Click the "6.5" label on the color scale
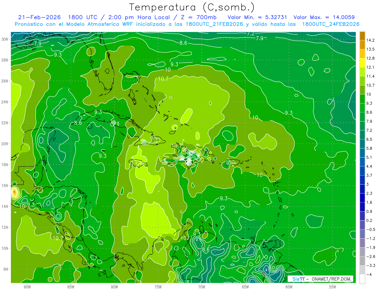This screenshot has width=377, height=291. point(369,139)
